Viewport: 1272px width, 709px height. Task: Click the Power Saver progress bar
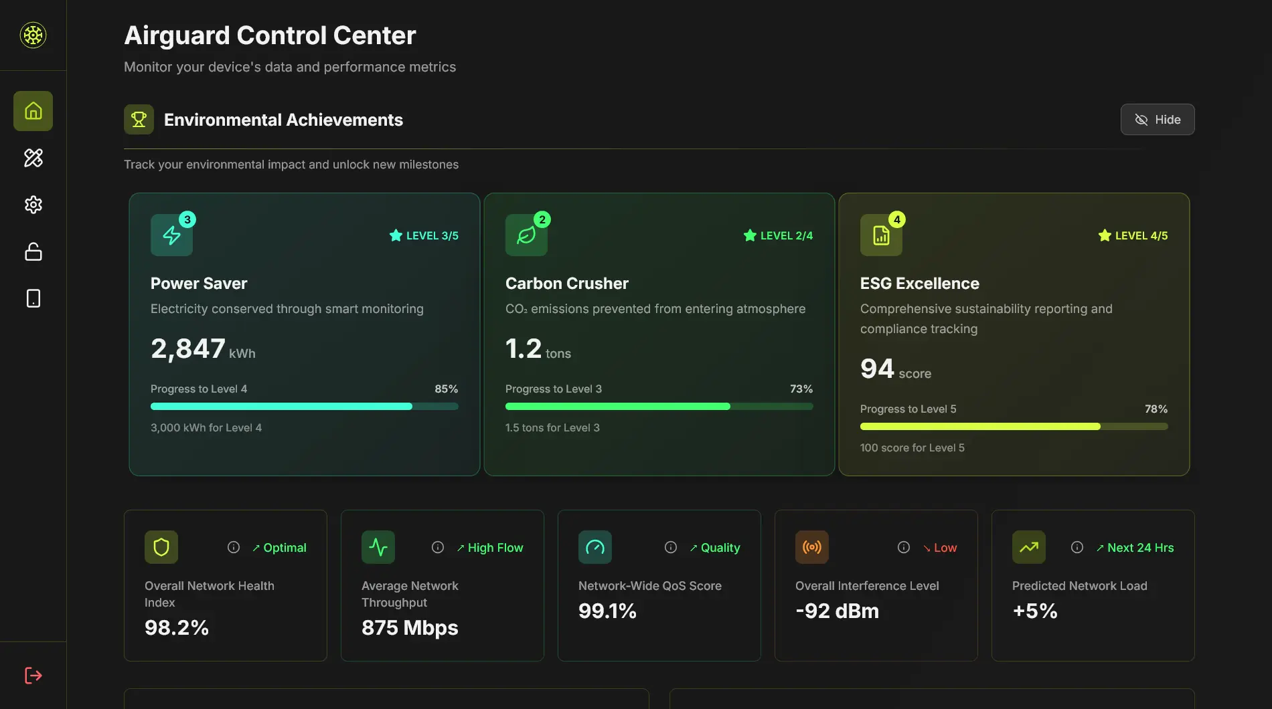(x=305, y=406)
